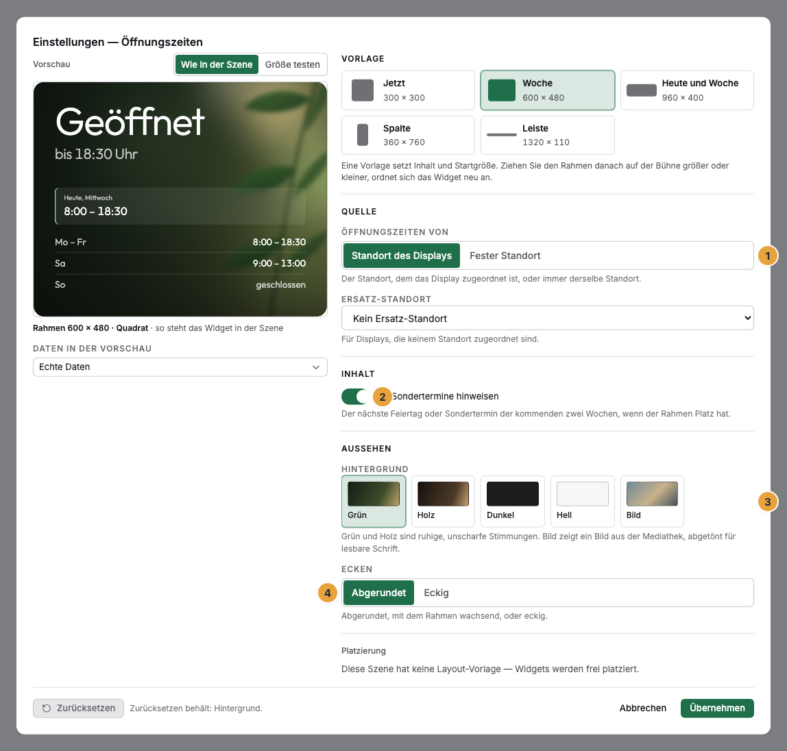Click the thin bar icon of Leiste template

click(x=501, y=135)
